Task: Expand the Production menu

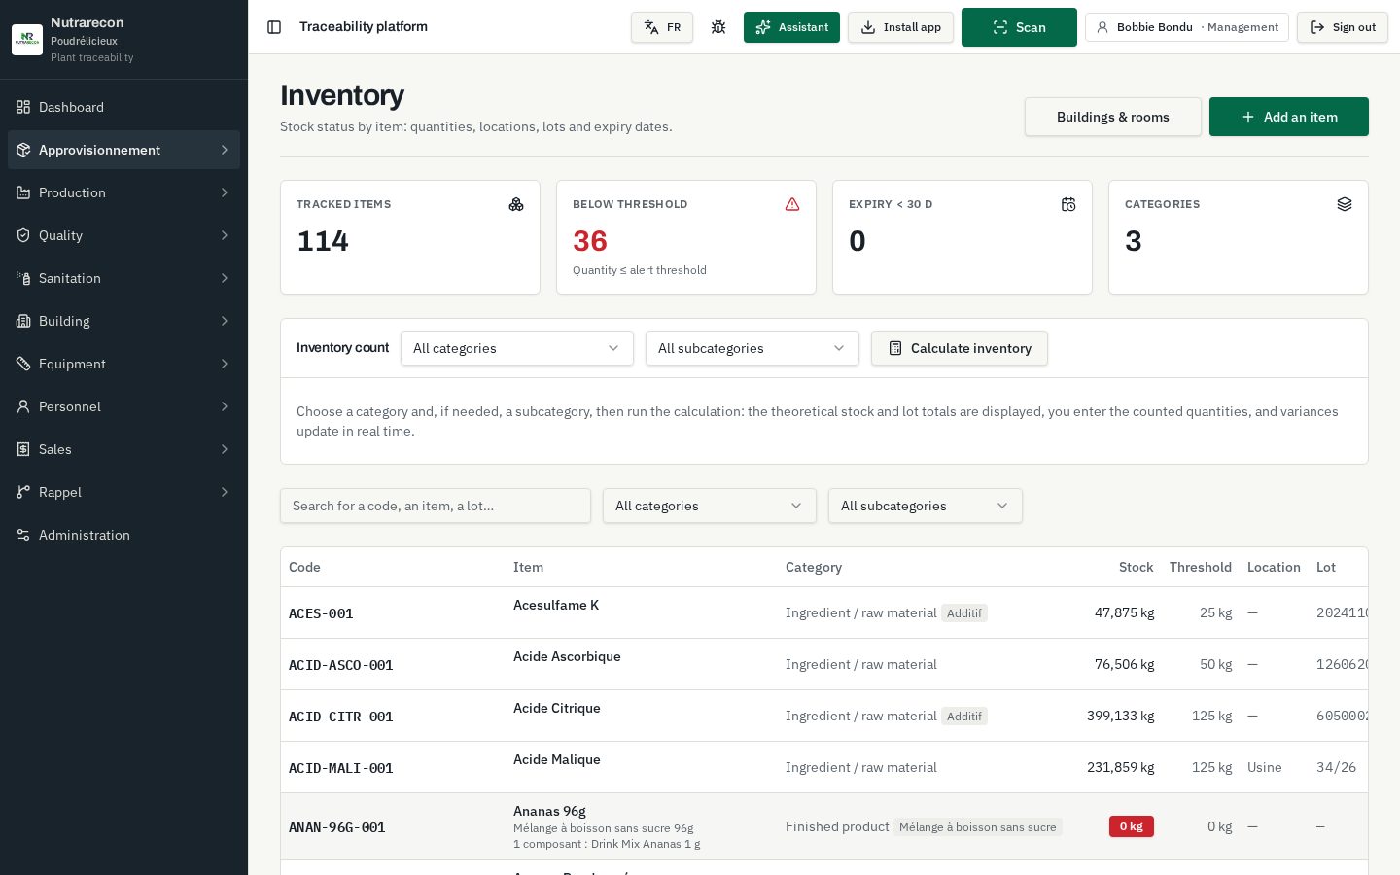Action: [x=123, y=192]
